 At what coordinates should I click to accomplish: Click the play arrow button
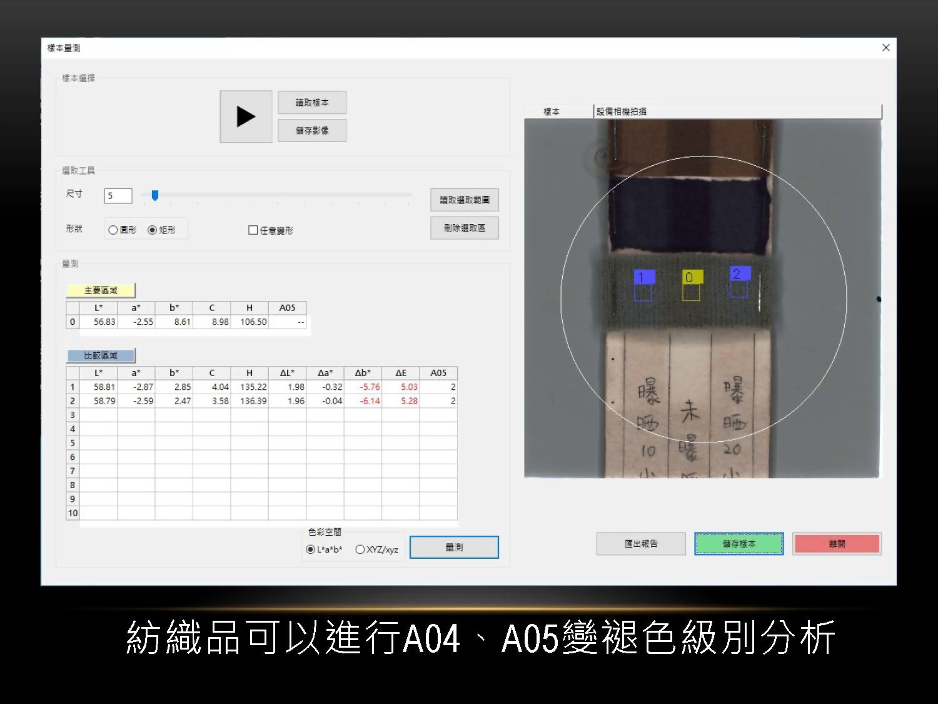point(246,116)
